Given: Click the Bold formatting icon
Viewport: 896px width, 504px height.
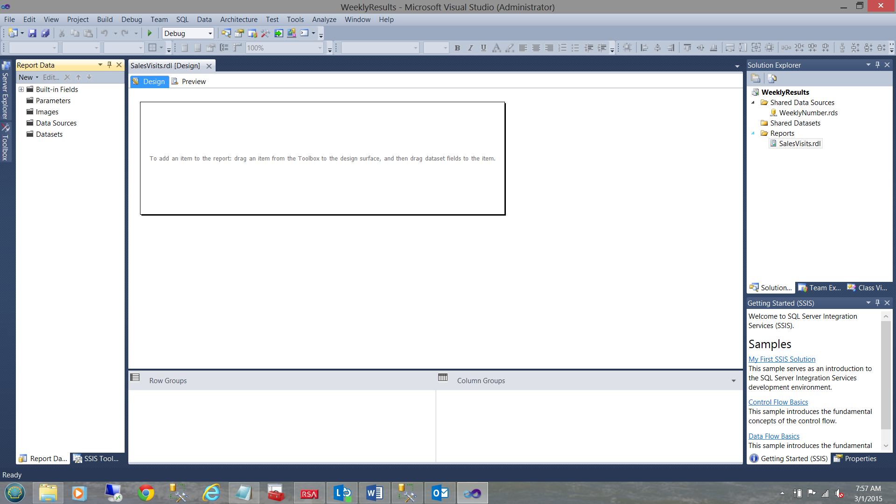Looking at the screenshot, I should 457,48.
